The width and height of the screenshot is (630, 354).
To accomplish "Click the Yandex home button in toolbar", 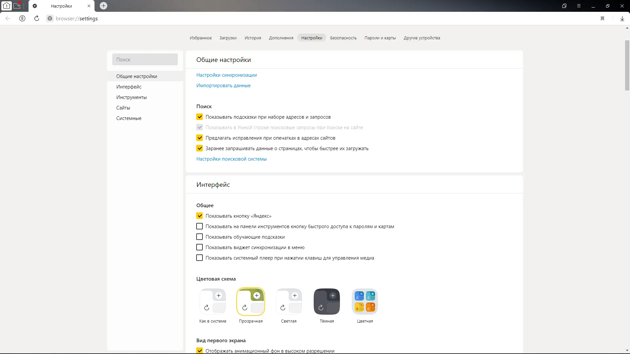I will tap(22, 19).
